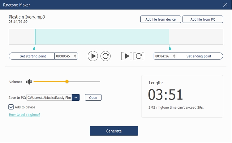Click the 03:14/06:09 playback time
232x143 pixels.
click(18, 22)
